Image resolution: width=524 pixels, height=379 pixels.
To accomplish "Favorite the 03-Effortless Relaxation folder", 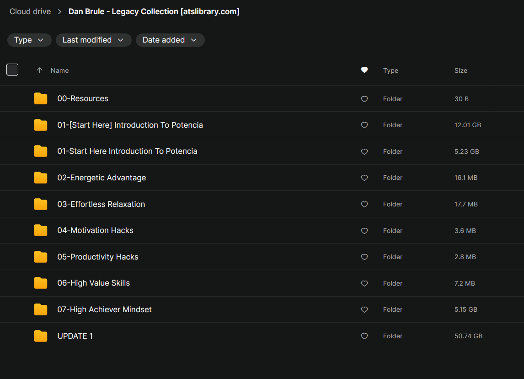I will point(364,204).
